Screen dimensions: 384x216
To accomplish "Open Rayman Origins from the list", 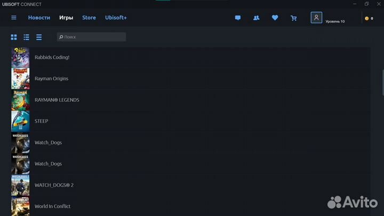I will [51, 78].
